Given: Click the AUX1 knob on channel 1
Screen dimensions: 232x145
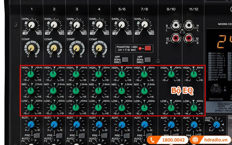Looking at the screenshot, I should point(31,125).
